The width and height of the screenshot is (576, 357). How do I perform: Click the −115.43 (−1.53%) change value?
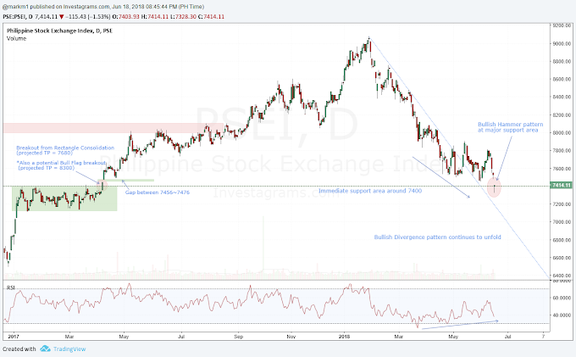pyautogui.click(x=88, y=17)
